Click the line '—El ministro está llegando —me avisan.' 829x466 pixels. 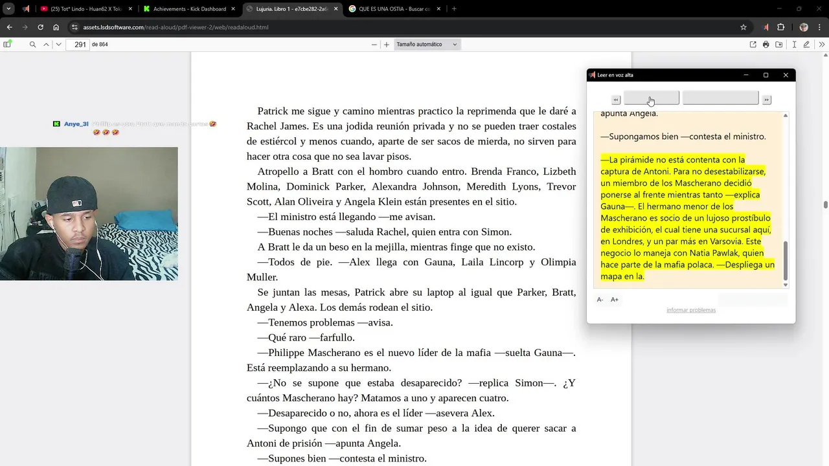(346, 217)
